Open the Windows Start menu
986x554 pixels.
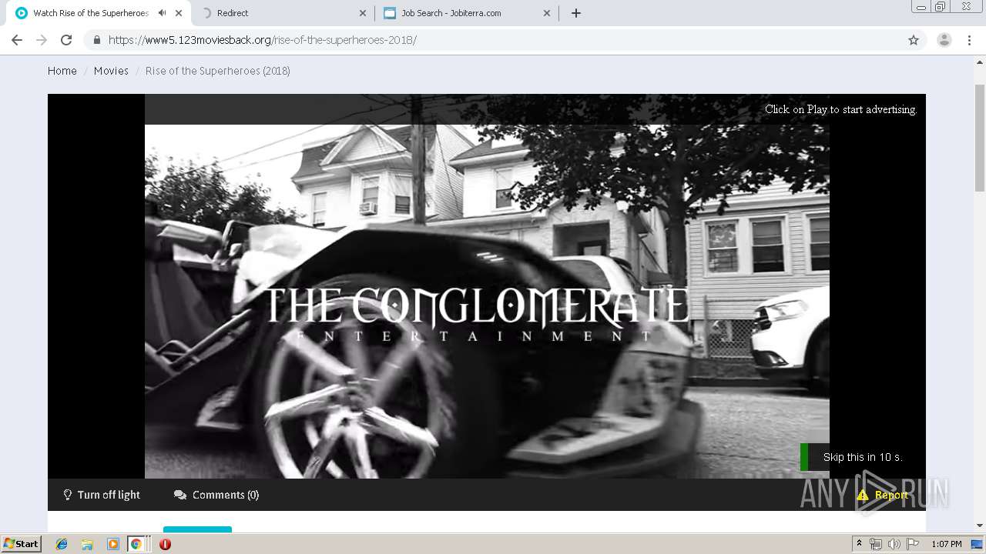click(22, 544)
